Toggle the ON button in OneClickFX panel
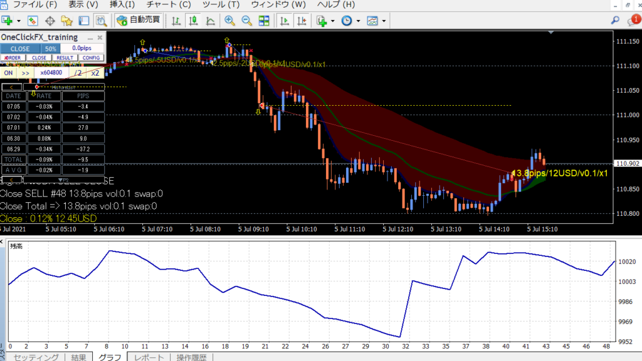The width and height of the screenshot is (642, 361). pos(8,73)
